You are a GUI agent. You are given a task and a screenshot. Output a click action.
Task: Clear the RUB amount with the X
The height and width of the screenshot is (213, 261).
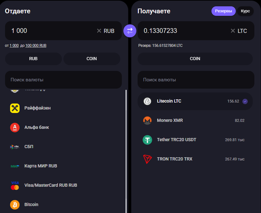point(99,31)
